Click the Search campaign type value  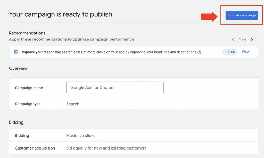click(72, 104)
